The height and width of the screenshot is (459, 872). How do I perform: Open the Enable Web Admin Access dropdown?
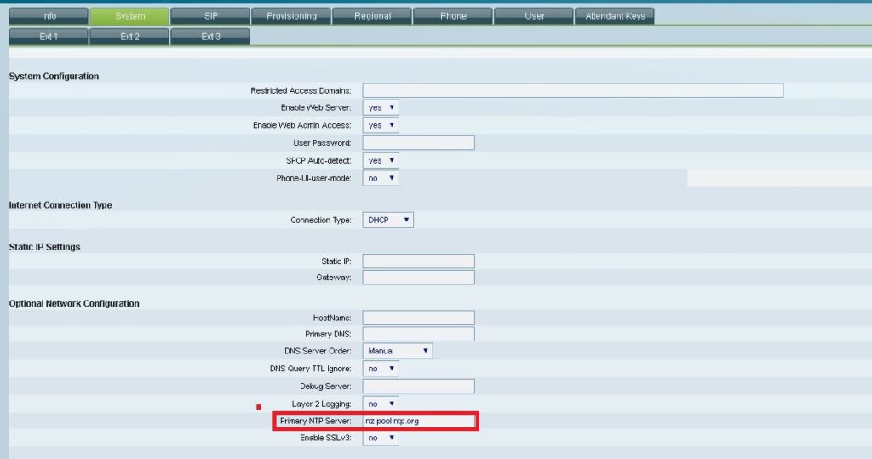point(381,125)
